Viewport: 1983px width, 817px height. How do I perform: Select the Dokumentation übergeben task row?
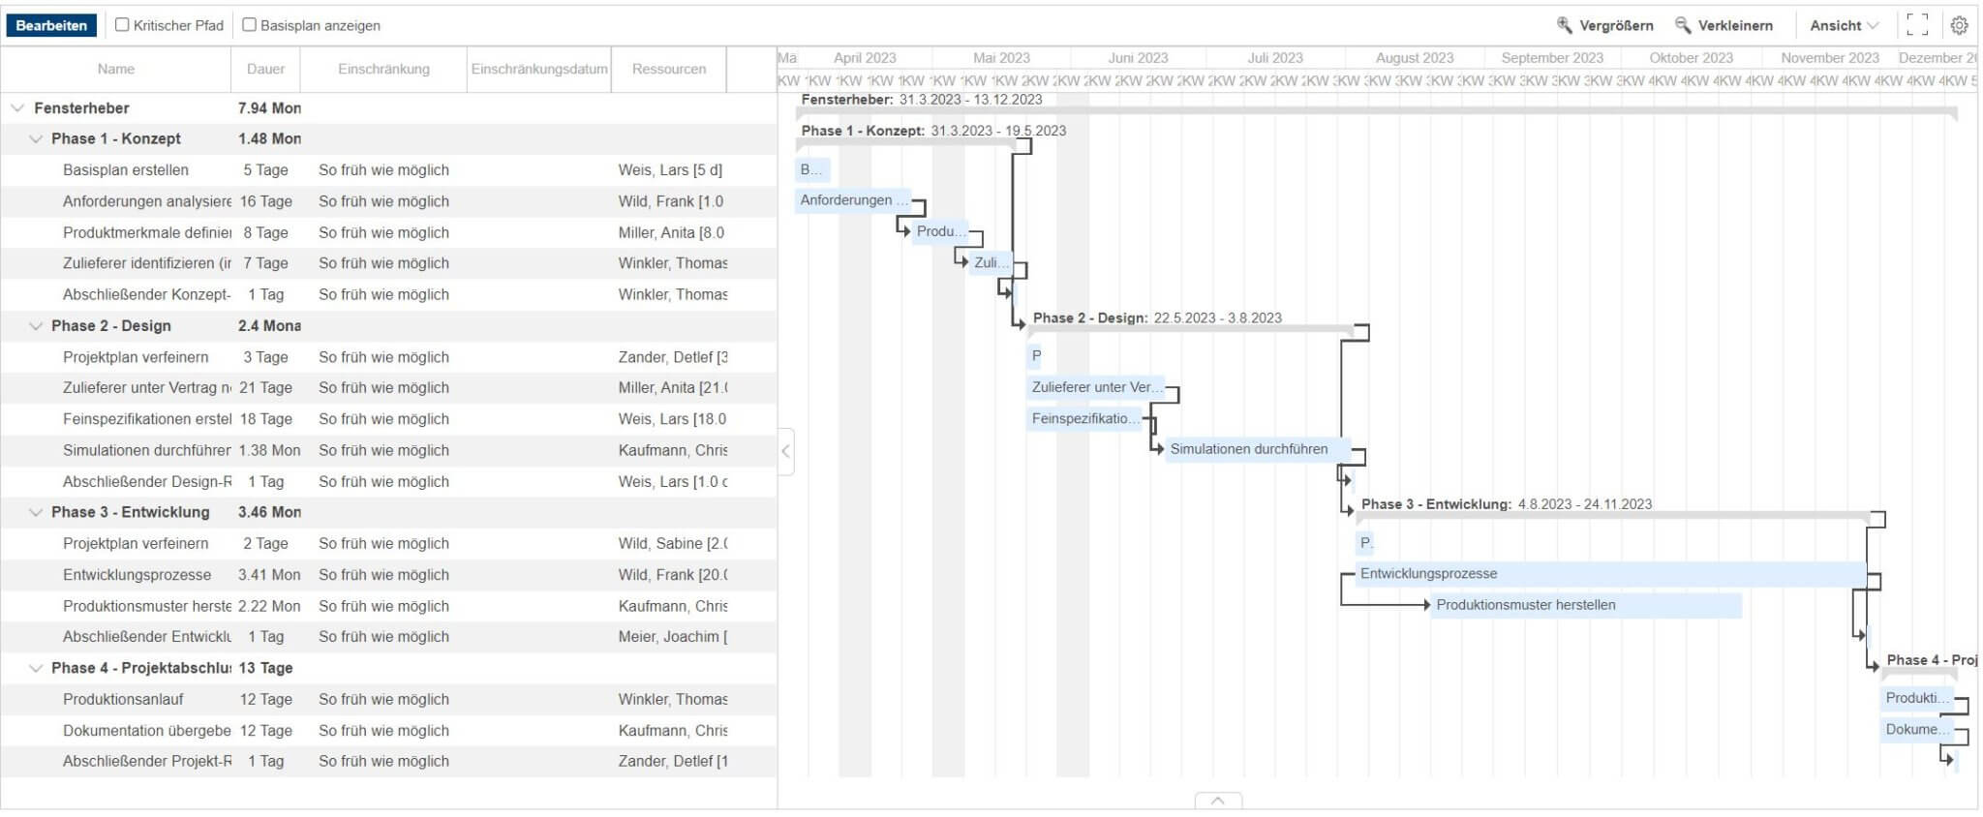pyautogui.click(x=388, y=731)
